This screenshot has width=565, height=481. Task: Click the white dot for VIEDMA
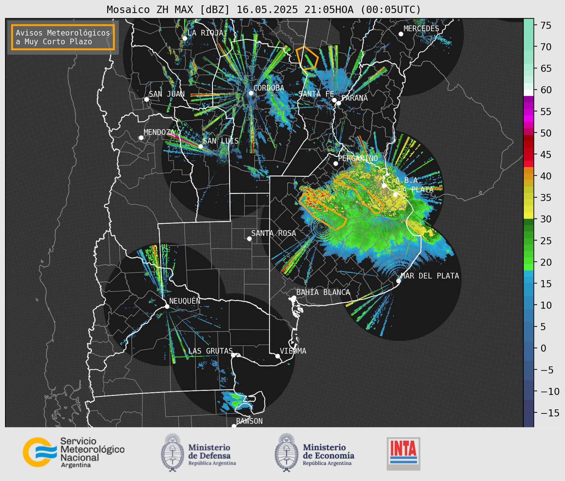click(278, 356)
